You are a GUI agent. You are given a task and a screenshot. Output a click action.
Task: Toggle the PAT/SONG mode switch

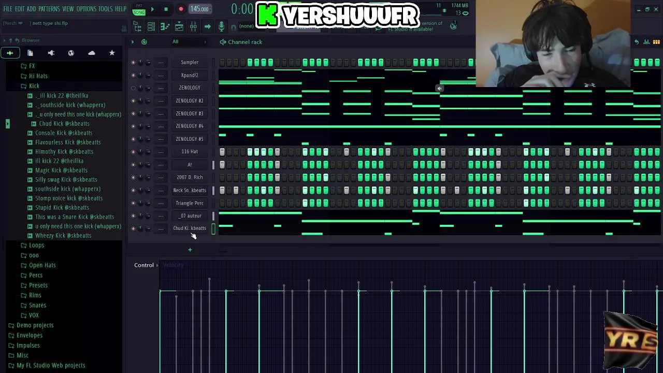(x=139, y=10)
